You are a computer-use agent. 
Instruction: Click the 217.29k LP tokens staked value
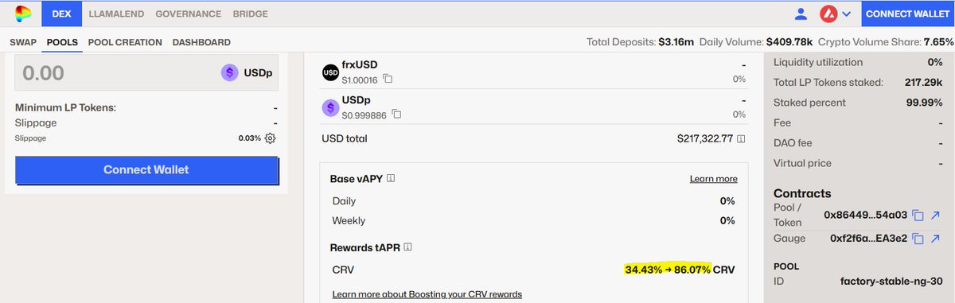(923, 83)
